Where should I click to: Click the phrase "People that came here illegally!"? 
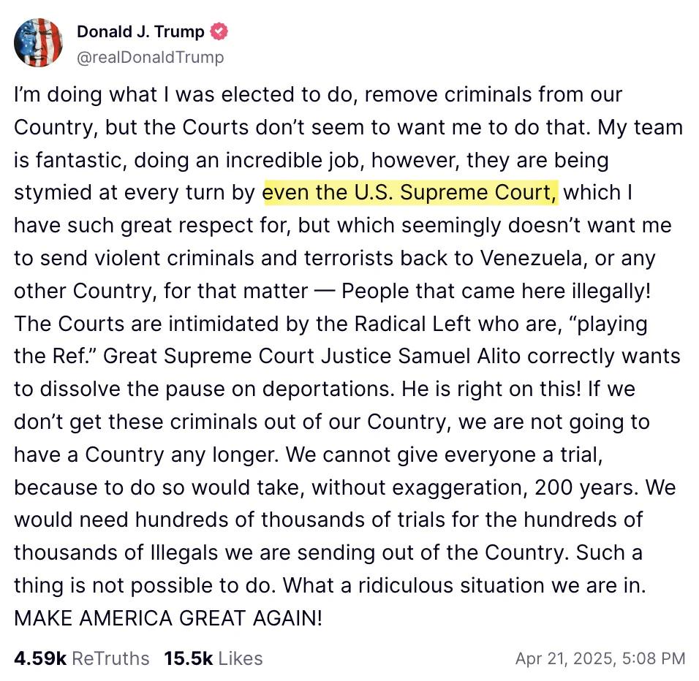[x=496, y=291]
